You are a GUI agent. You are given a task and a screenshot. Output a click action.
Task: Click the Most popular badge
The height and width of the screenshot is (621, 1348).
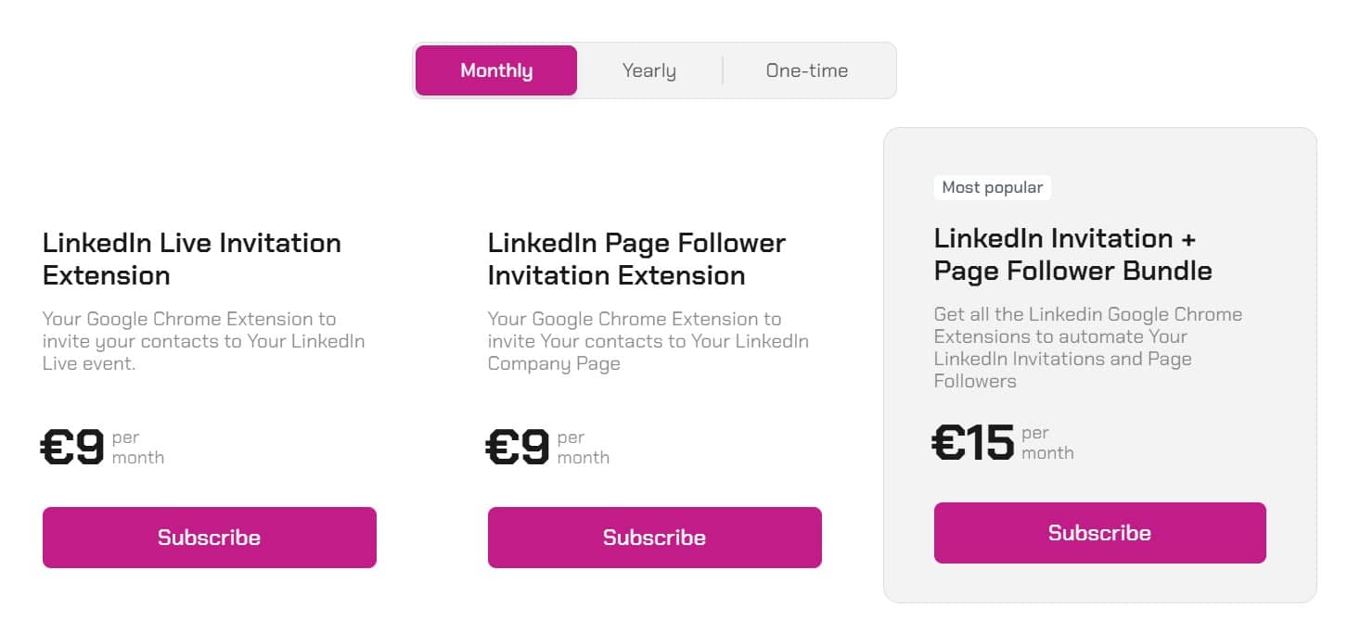tap(992, 187)
